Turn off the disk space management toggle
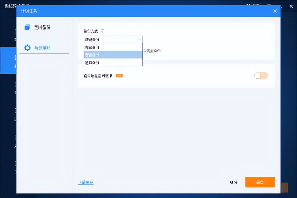Image resolution: width=297 pixels, height=198 pixels. click(261, 76)
